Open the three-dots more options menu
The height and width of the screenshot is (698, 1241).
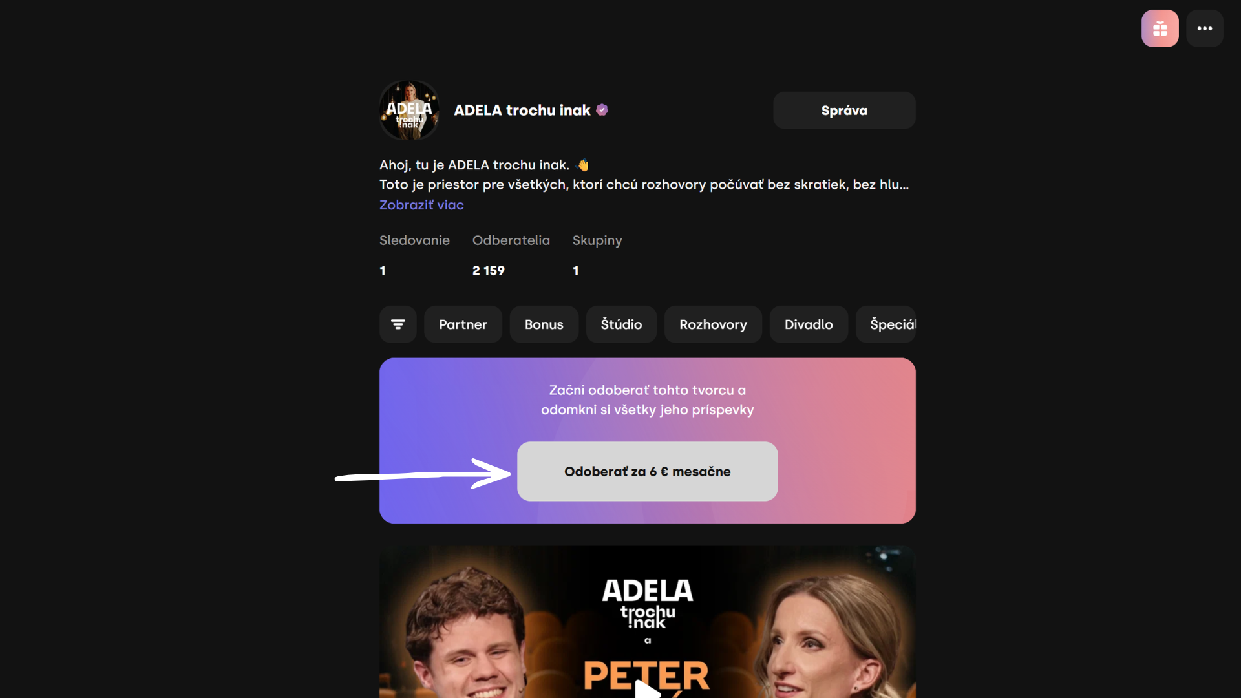click(1204, 28)
